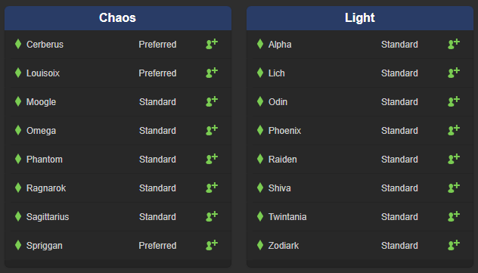Image resolution: width=478 pixels, height=273 pixels.
Task: Click the Preferred label for Cerberus
Action: coord(157,45)
